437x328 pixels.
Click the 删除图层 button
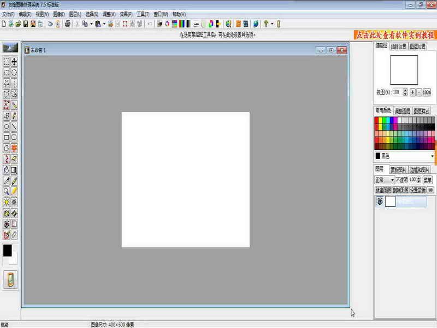tap(400, 190)
